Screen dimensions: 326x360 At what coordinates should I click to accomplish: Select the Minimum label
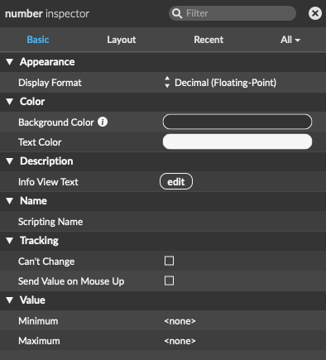click(38, 321)
